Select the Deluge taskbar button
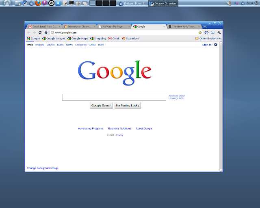260x208 pixels. coord(133,3)
